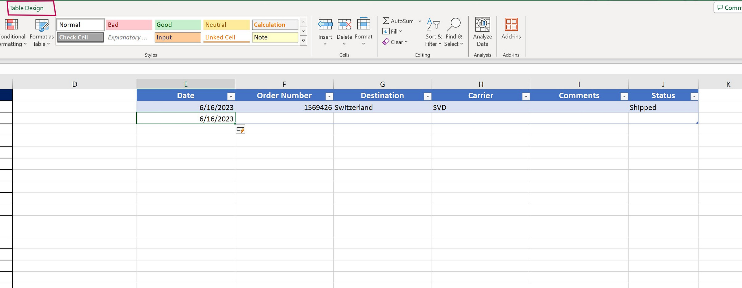This screenshot has width=742, height=288.
Task: Open the Clear menu
Action: (x=395, y=42)
